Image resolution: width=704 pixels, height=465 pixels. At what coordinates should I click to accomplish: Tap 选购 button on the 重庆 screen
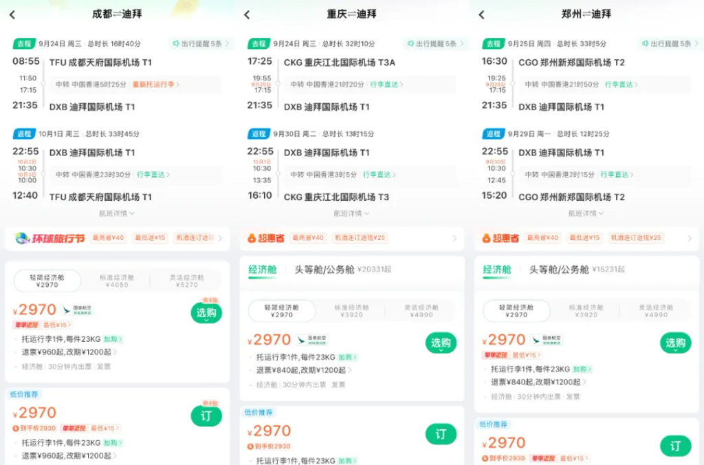click(x=441, y=343)
